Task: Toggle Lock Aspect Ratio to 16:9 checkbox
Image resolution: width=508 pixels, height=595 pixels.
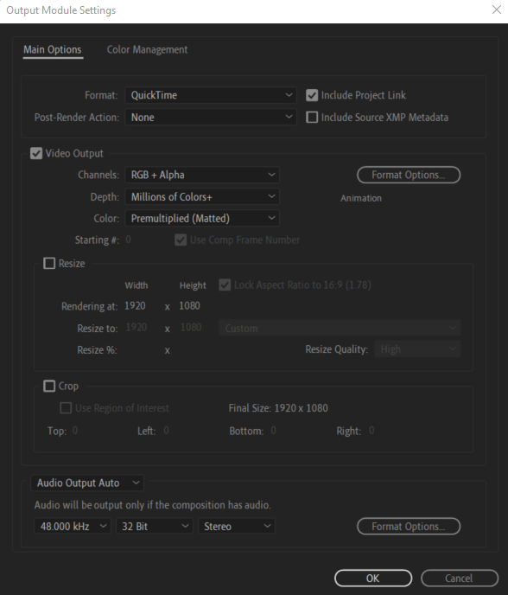Action: pos(225,285)
